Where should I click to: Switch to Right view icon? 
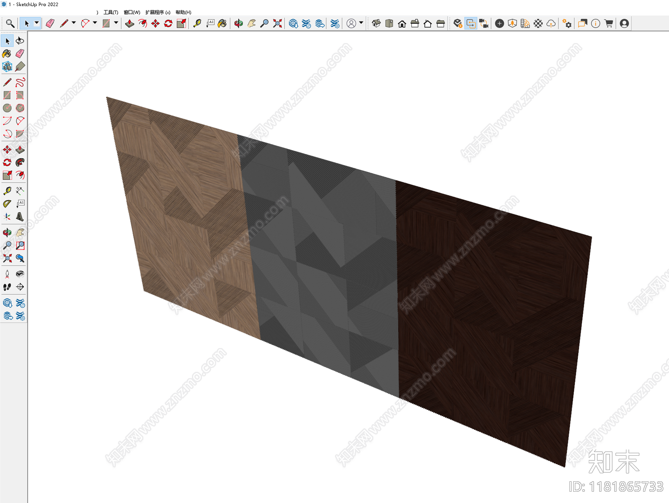click(x=415, y=23)
